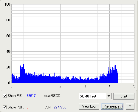Open the SUM8 Test dropdown arrow
Image resolution: width=138 pixels, height=112 pixels.
click(109, 96)
